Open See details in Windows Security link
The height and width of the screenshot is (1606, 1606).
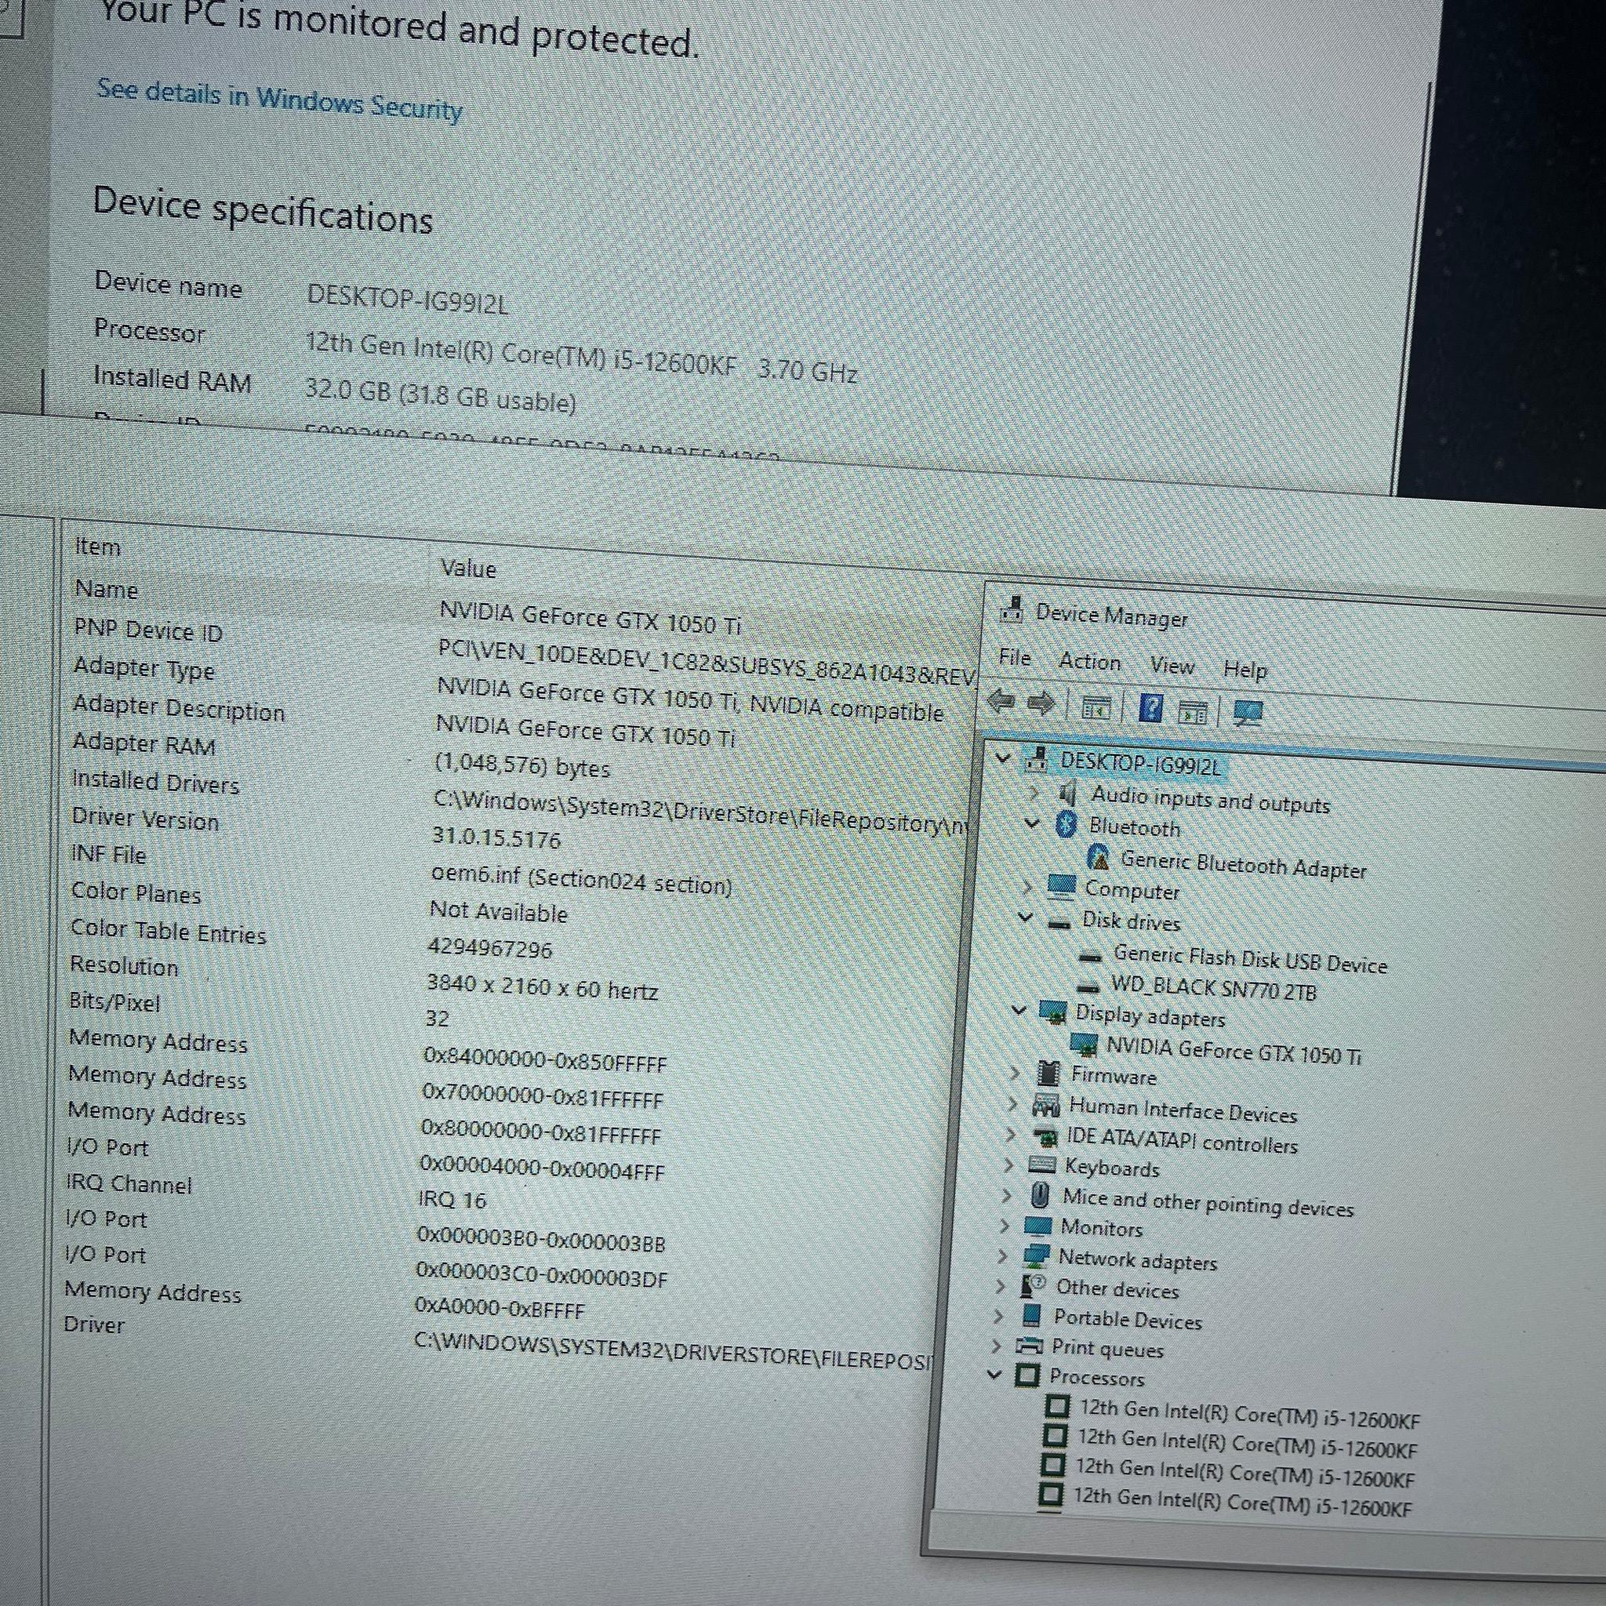click(279, 100)
